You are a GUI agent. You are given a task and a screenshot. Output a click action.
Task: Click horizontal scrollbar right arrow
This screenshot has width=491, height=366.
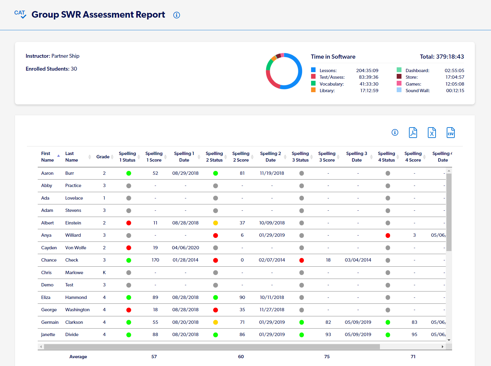pos(442,347)
